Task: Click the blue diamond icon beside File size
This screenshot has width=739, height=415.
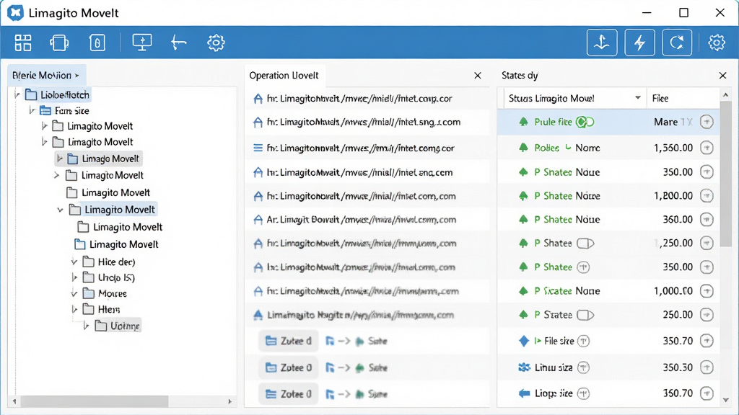Action: 524,341
